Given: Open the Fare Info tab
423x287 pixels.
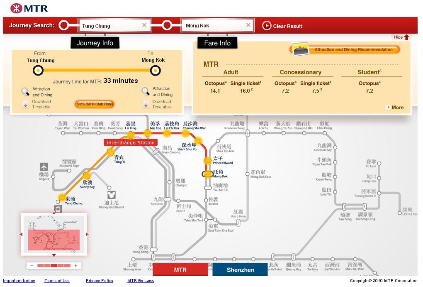Looking at the screenshot, I should click(217, 43).
